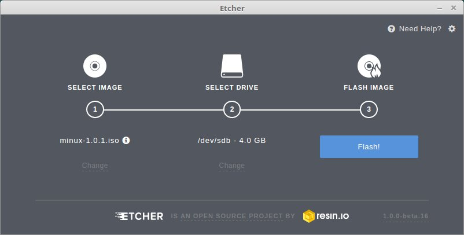464x235 pixels.
Task: Click the Etcher logo in footer
Action: [x=139, y=216]
